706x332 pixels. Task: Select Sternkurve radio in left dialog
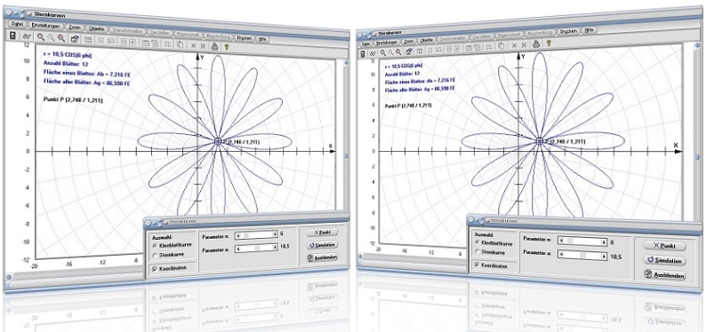click(x=156, y=255)
